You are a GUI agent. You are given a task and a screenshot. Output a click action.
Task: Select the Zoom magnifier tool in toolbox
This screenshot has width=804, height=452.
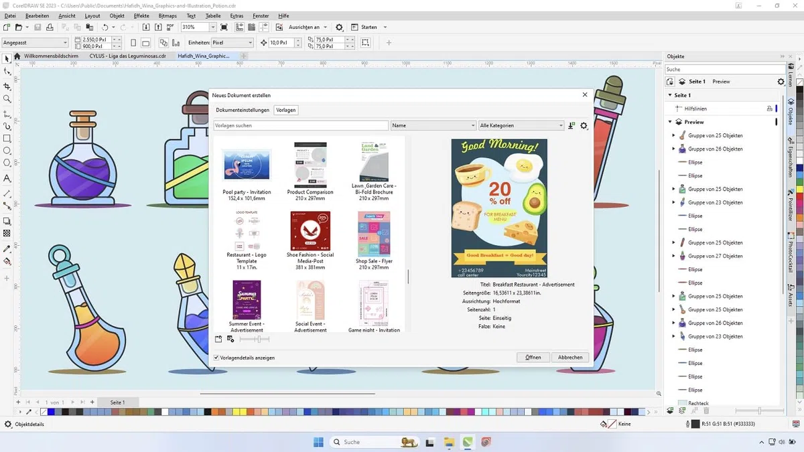(7, 99)
